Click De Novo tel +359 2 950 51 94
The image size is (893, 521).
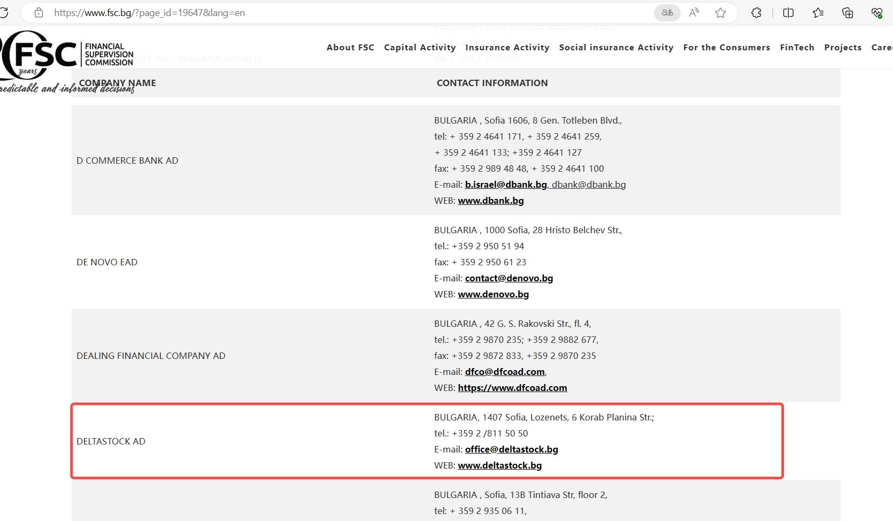click(x=479, y=246)
